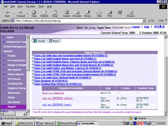The height and width of the screenshot is (126, 168).
Task: Open Class List with User-defined Field report
Action: click(62, 78)
